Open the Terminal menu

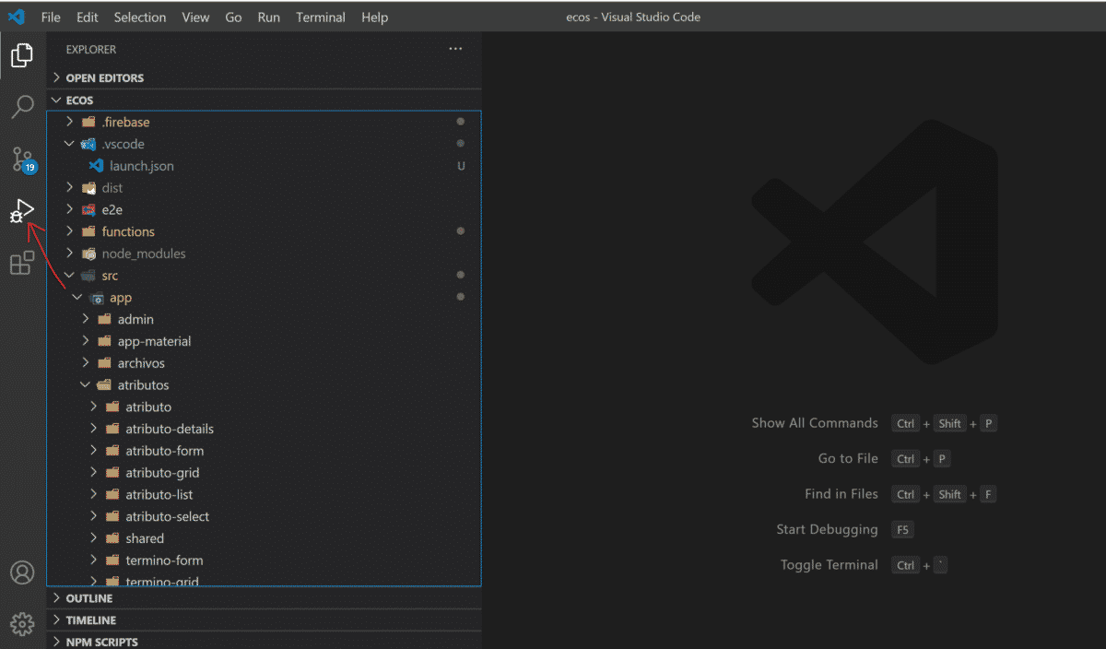321,17
